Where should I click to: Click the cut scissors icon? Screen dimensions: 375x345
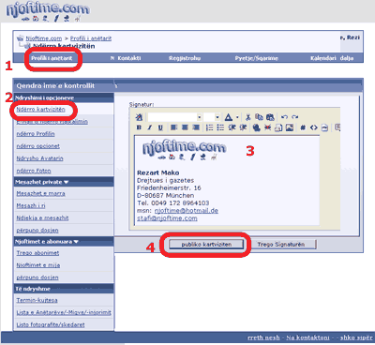tap(248, 117)
